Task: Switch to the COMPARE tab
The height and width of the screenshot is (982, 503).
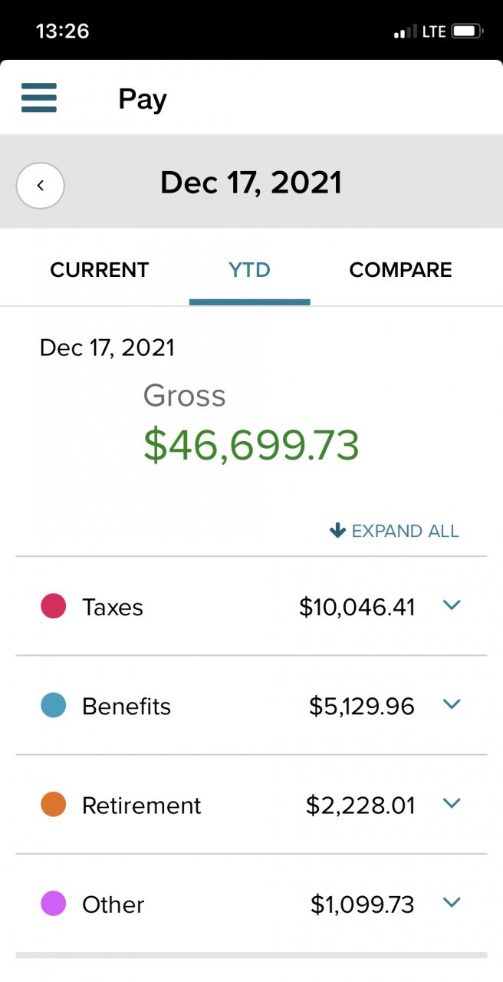Action: pos(400,270)
